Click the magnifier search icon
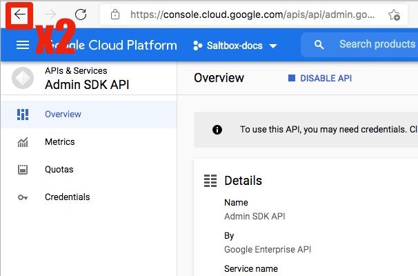 319,45
